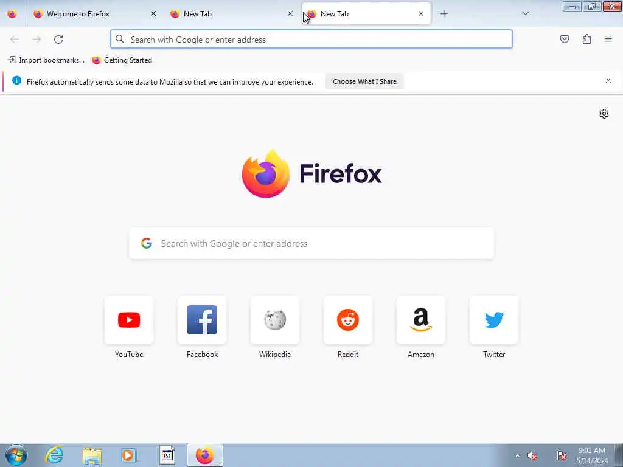The width and height of the screenshot is (623, 467).
Task: Click the Firefox logo on page
Action: pyautogui.click(x=265, y=173)
